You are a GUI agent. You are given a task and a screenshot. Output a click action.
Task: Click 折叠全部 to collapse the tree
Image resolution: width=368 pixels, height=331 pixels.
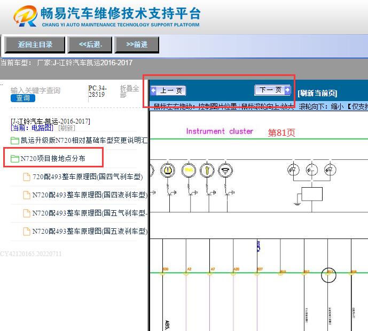coord(129,91)
